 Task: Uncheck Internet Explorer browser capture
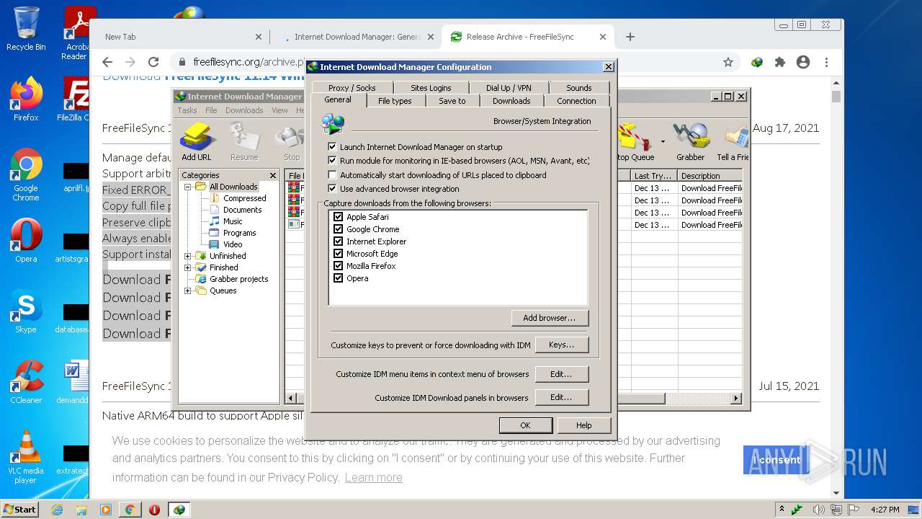(x=338, y=241)
